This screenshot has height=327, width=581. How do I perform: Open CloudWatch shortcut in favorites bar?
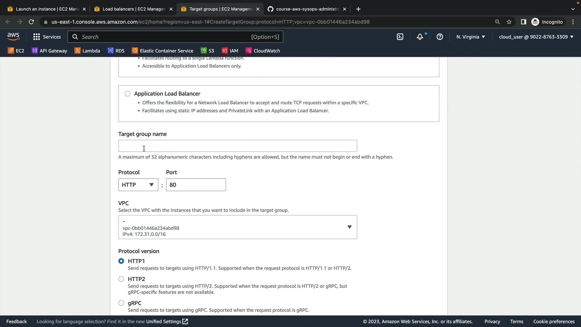[x=263, y=51]
